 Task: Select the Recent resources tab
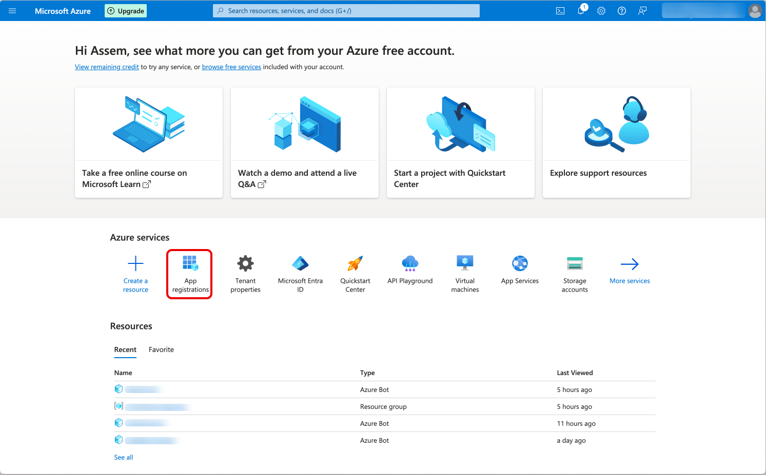(125, 350)
